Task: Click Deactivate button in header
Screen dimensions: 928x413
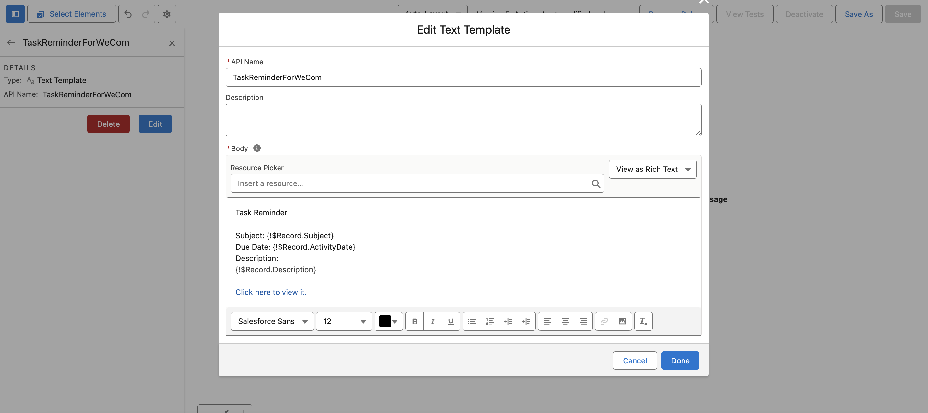Action: (x=804, y=14)
